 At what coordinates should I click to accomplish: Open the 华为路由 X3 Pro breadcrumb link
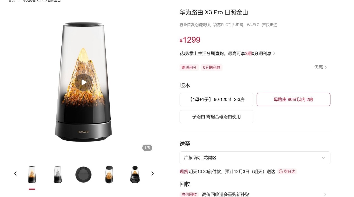42,1
